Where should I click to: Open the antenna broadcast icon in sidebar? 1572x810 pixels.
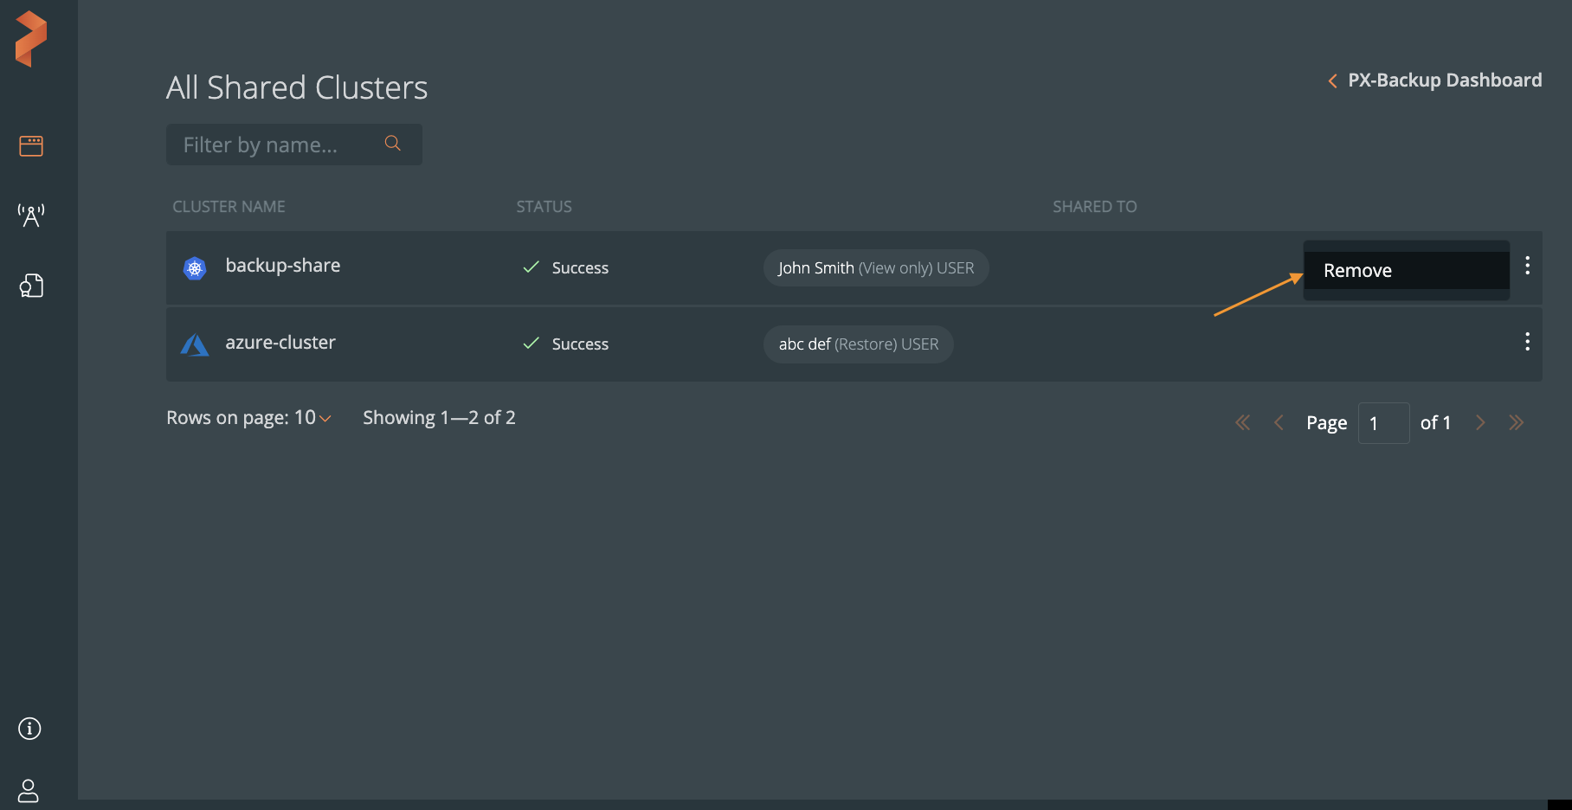point(31,215)
